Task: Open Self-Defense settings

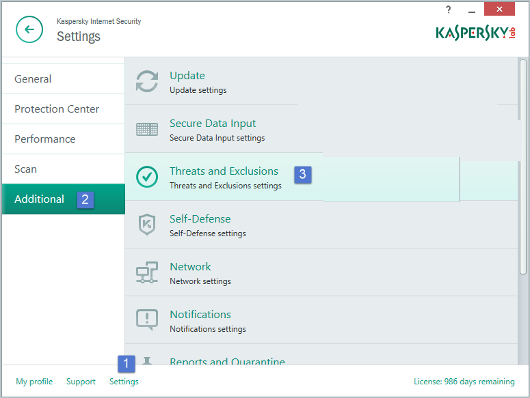Action: [200, 219]
